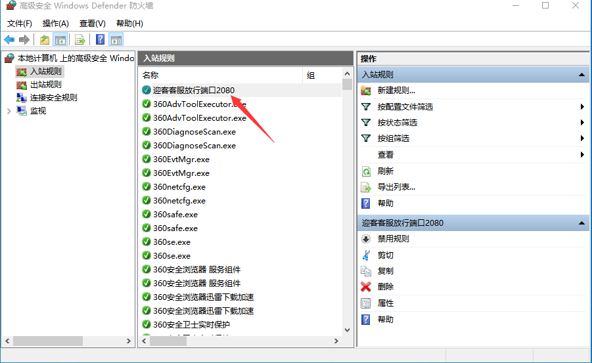Toggle the show/hide action pane toolbar icon
The width and height of the screenshot is (592, 363).
[x=116, y=39]
